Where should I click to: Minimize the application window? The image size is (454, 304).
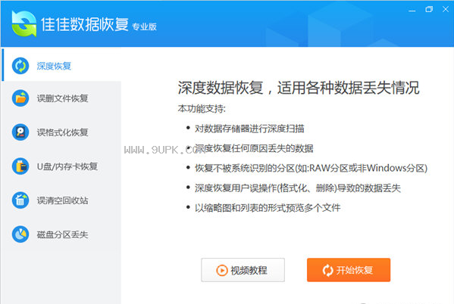point(412,10)
